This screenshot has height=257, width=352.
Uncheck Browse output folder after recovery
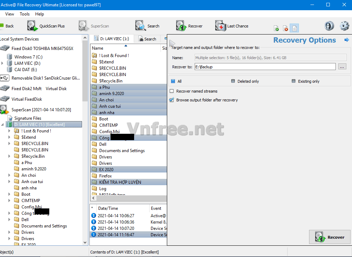172,100
